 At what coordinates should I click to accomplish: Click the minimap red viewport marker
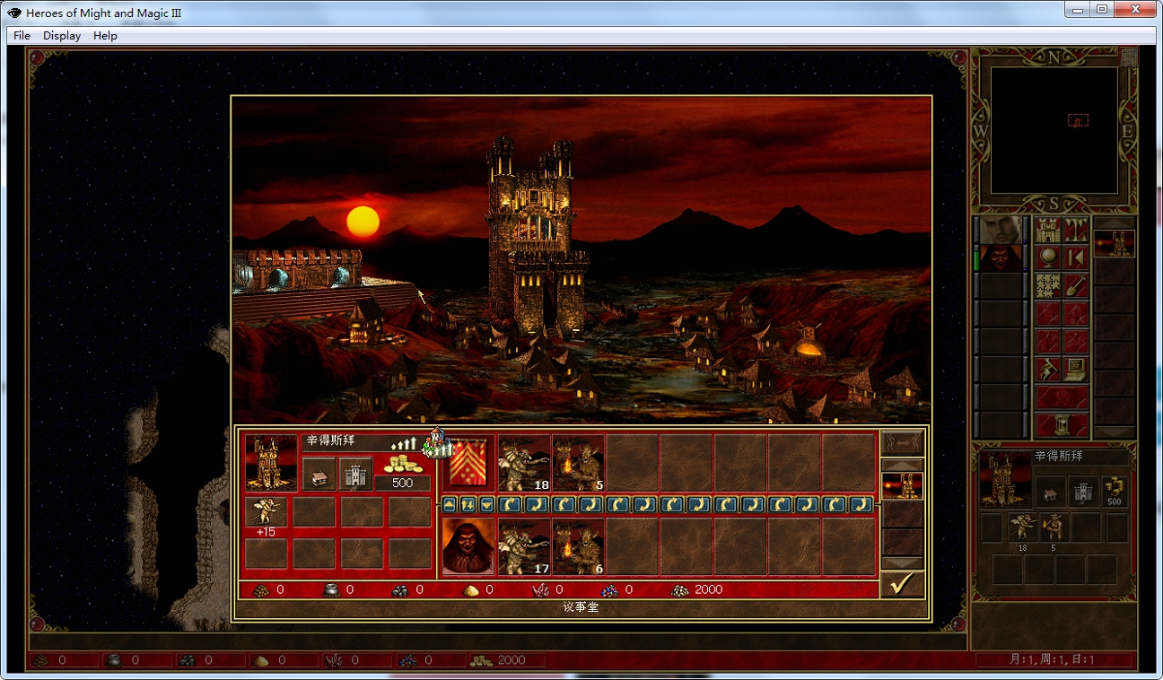tap(1078, 120)
